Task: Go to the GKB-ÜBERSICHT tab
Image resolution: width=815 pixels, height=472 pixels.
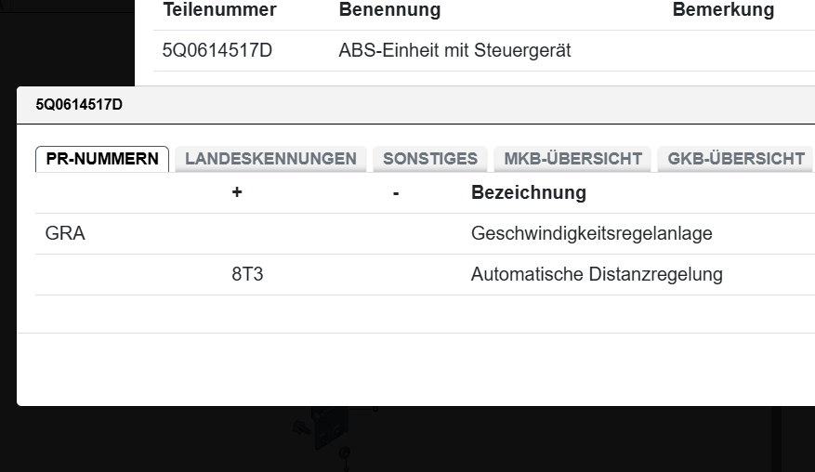Action: pyautogui.click(x=736, y=159)
